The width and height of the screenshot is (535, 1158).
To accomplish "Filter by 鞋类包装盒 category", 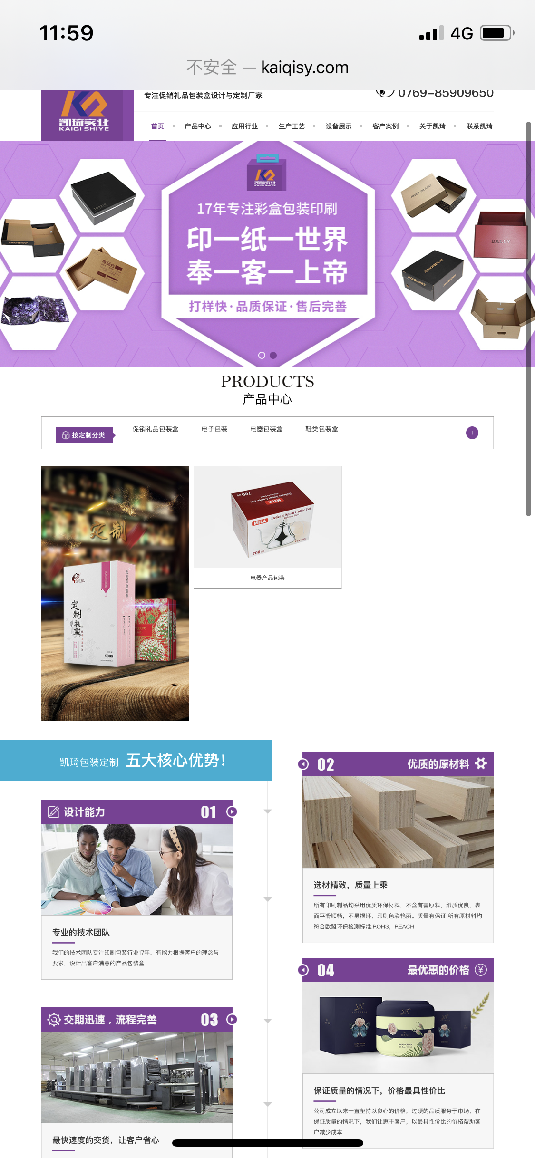I will point(321,429).
